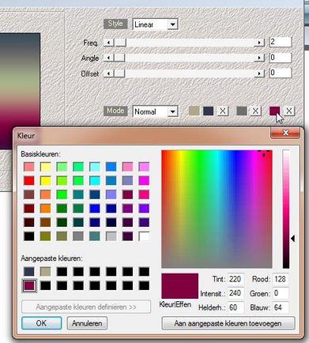The height and width of the screenshot is (343, 309).
Task: Click luminance slider black triangle marker
Action: 292,239
